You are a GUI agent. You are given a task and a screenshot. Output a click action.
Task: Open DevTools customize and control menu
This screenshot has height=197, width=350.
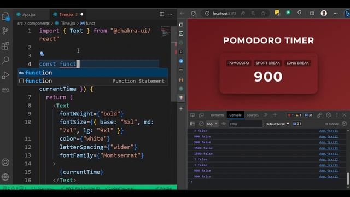click(x=337, y=115)
